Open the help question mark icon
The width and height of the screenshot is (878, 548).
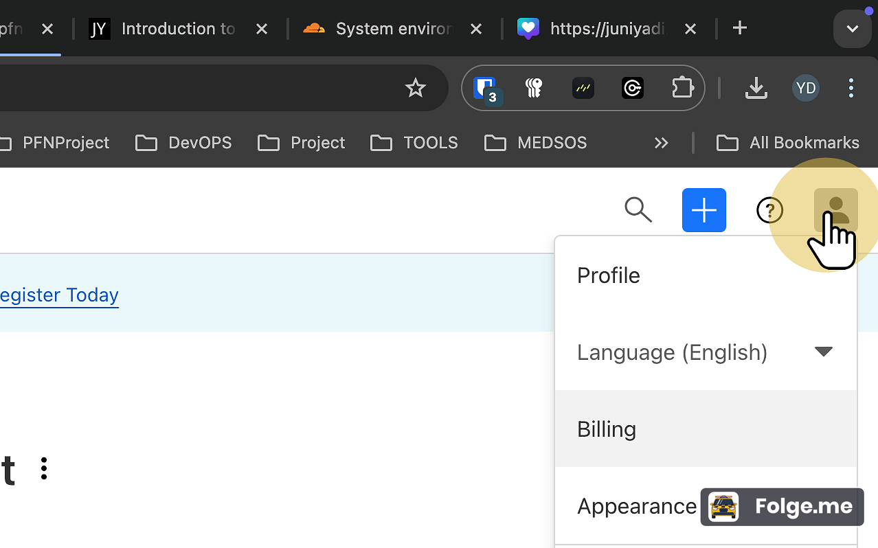pyautogui.click(x=769, y=210)
